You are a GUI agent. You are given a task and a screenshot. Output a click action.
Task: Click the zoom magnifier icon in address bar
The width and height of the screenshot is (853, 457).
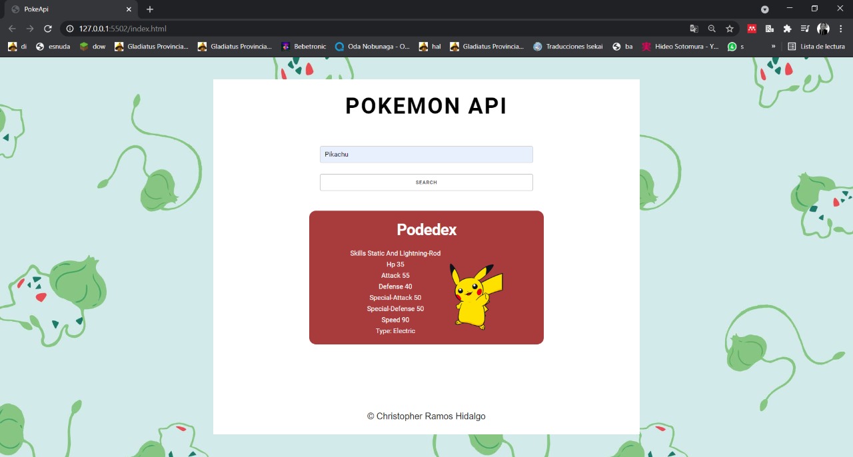(712, 29)
